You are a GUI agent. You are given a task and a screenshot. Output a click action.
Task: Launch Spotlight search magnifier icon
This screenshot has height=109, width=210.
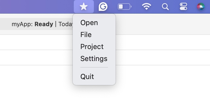tap(165, 7)
